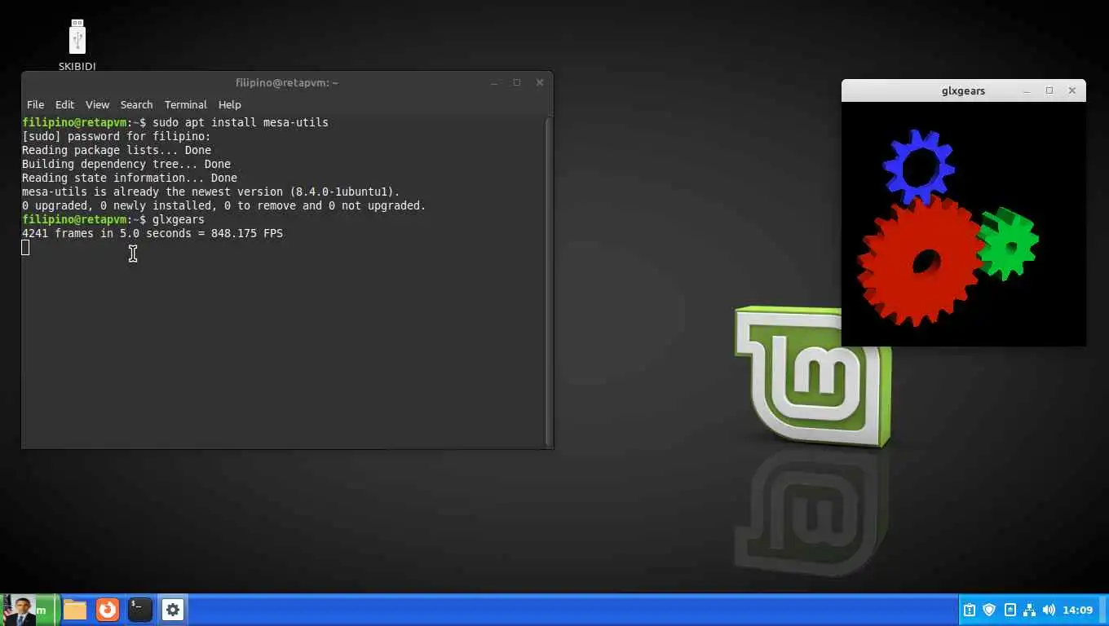Click the glxgears title bar text

coord(963,90)
